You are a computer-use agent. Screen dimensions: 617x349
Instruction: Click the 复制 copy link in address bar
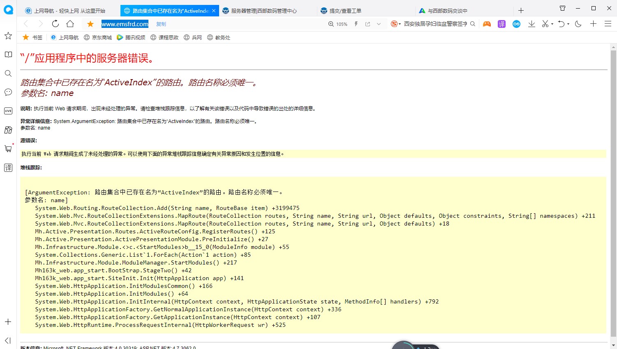161,24
